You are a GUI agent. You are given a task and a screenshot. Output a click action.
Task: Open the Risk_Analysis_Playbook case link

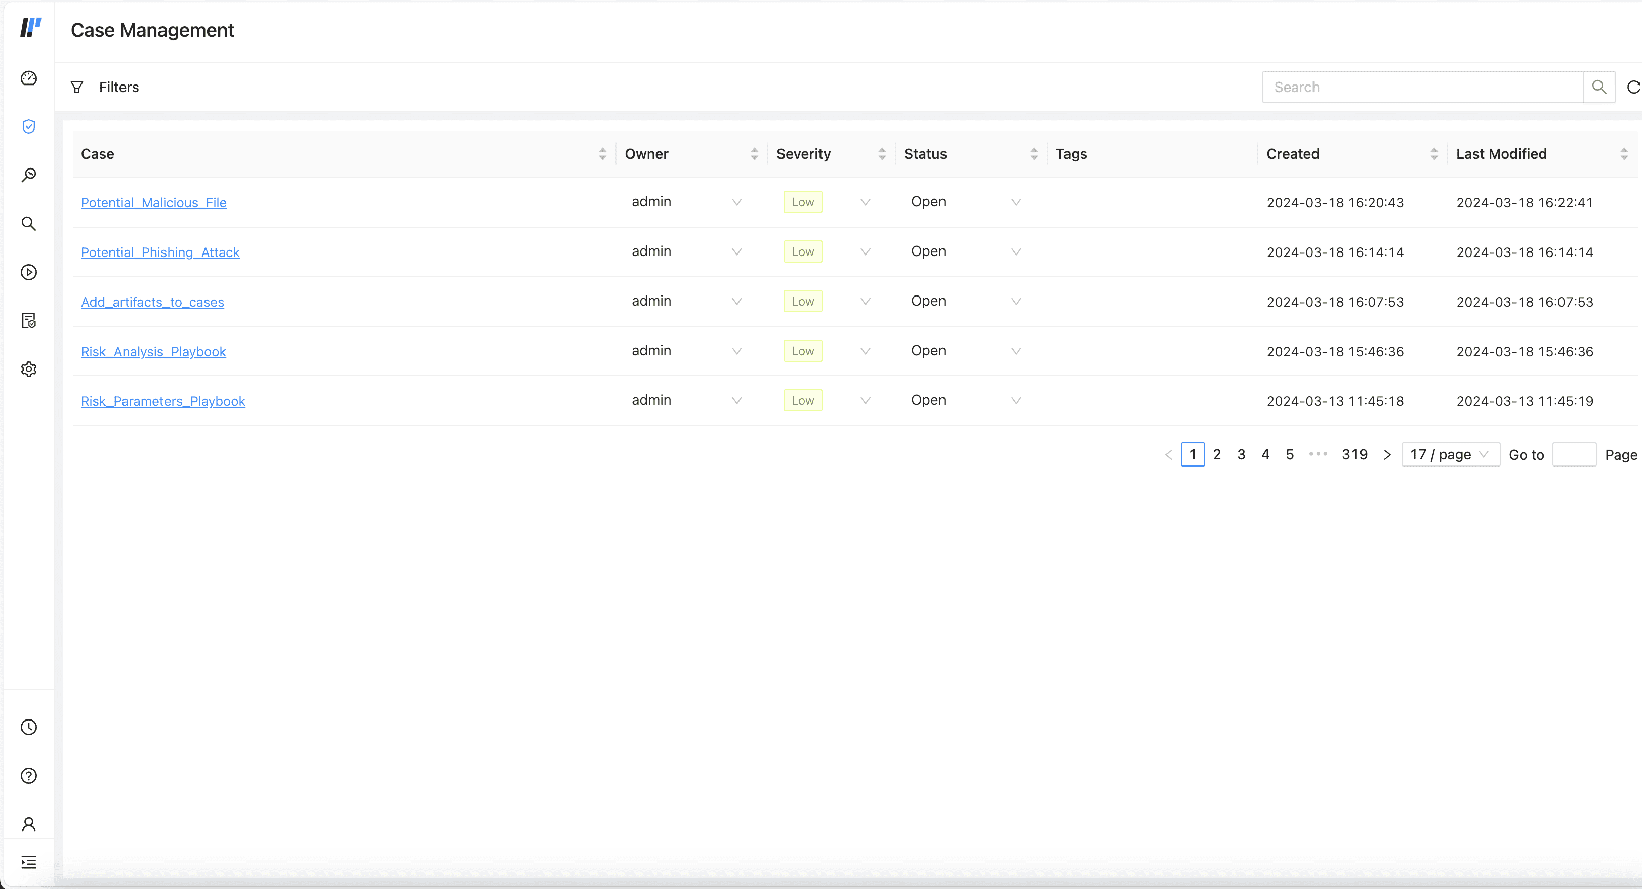coord(153,351)
